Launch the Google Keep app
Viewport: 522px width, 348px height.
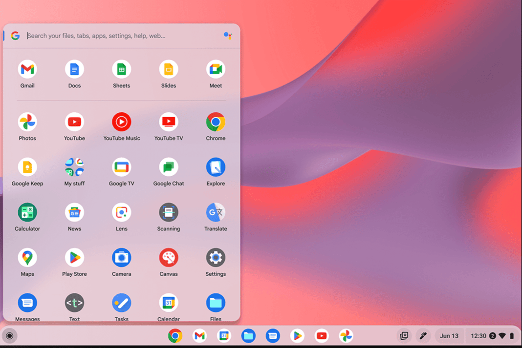tap(27, 167)
